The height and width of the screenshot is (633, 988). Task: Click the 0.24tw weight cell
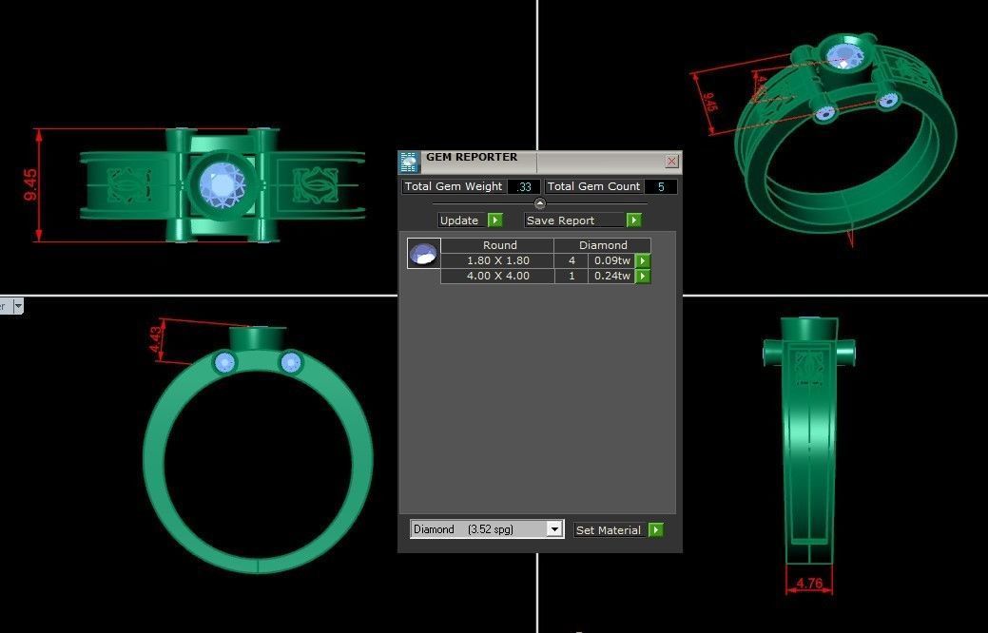pyautogui.click(x=611, y=276)
